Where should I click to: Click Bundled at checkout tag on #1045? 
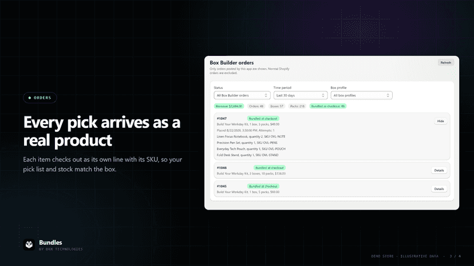click(x=263, y=187)
